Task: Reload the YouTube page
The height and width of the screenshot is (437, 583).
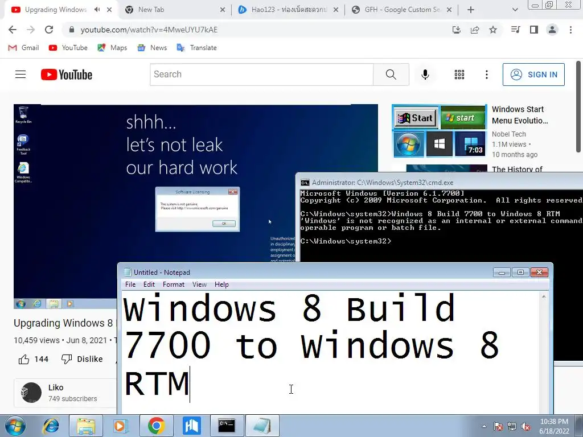Action: [x=49, y=30]
